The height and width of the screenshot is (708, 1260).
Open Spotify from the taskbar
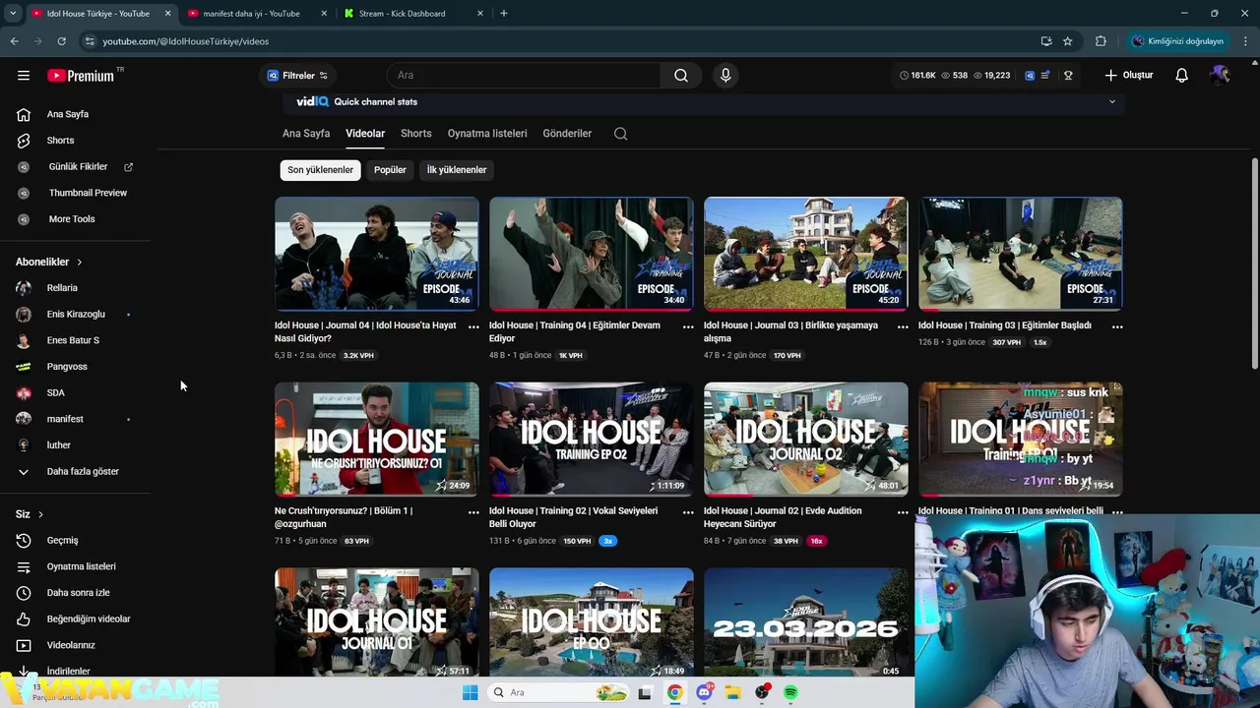[x=790, y=692]
